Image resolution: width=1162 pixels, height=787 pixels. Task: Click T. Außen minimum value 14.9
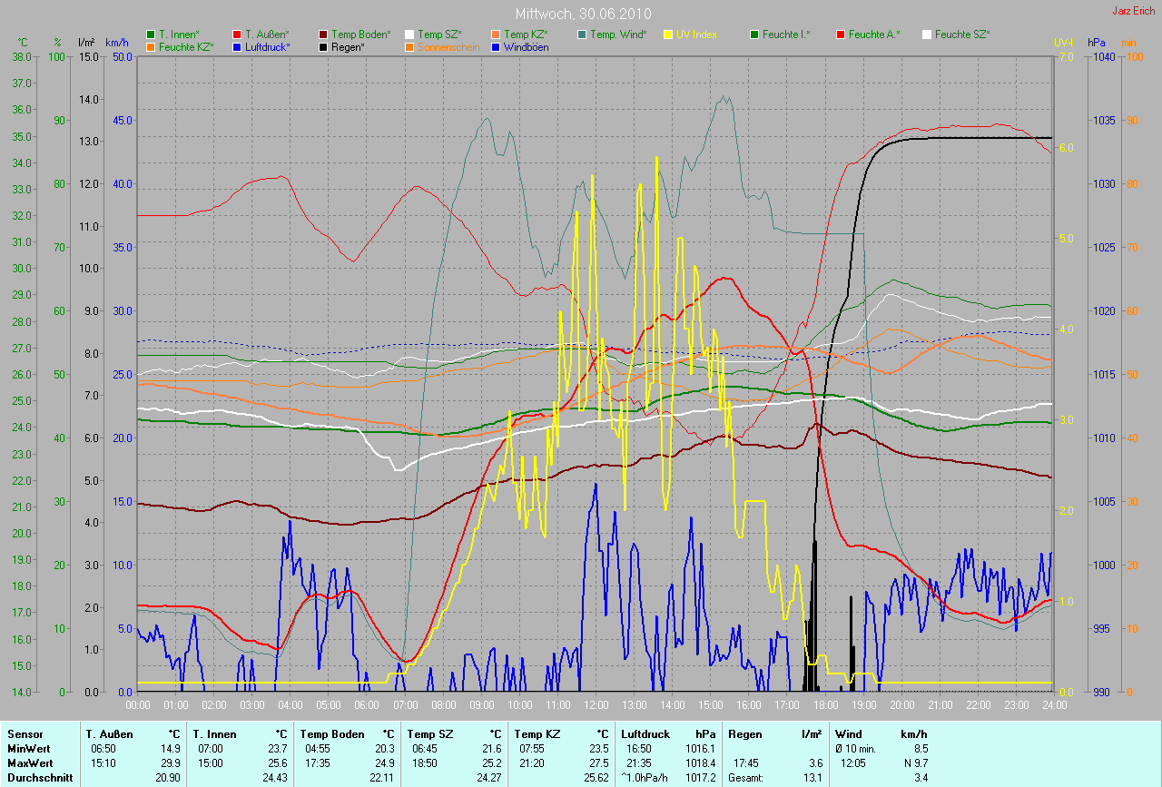[x=169, y=749]
